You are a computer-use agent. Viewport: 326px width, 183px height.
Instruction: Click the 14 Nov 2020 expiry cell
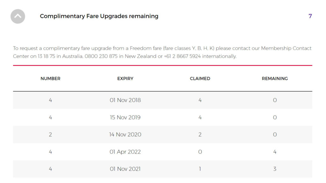tap(125, 135)
